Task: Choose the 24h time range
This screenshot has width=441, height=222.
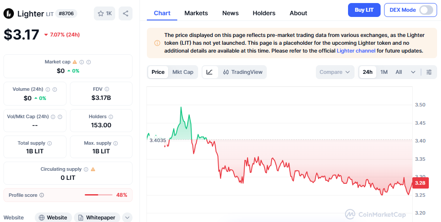Action: (368, 72)
